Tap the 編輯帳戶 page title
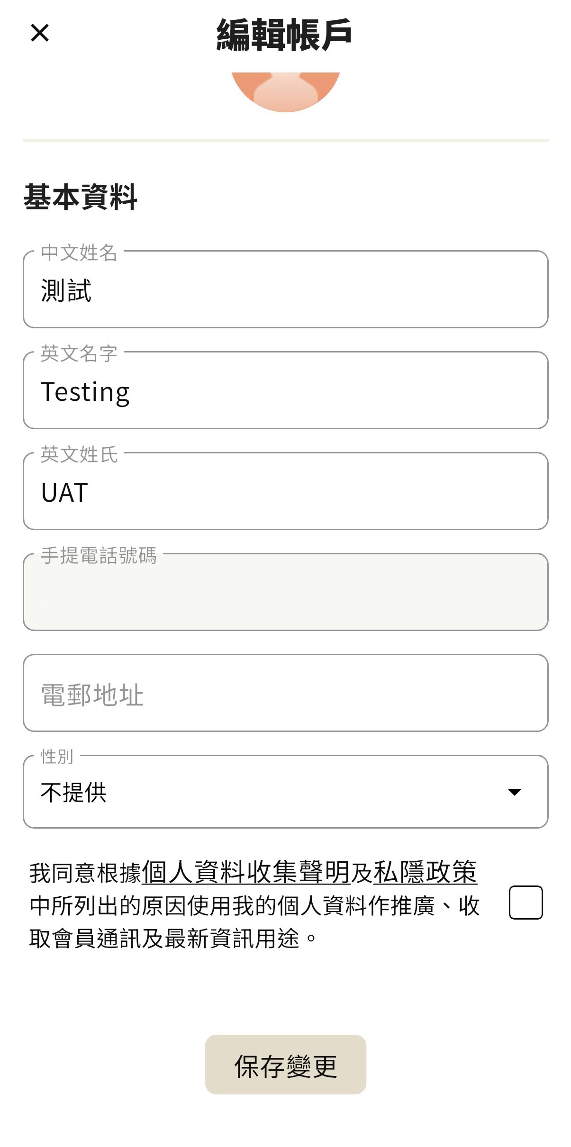The height and width of the screenshot is (1147, 571). point(284,34)
